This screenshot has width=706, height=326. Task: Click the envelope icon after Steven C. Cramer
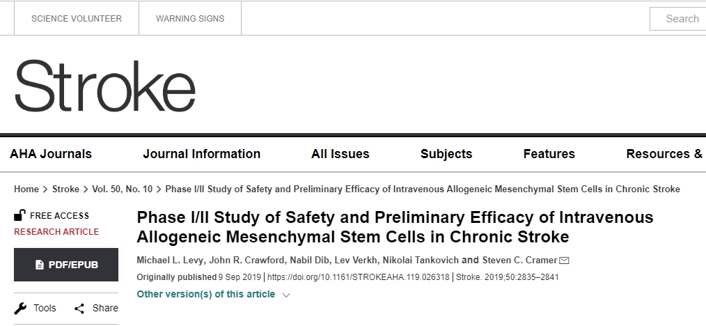tap(564, 261)
